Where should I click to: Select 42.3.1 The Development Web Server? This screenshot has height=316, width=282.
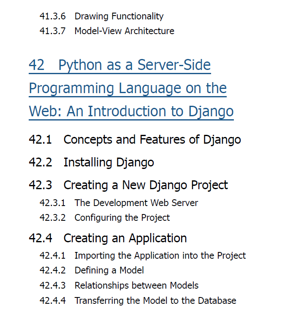click(x=119, y=203)
